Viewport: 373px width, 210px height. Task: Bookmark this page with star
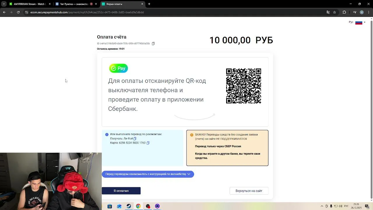tap(335, 12)
